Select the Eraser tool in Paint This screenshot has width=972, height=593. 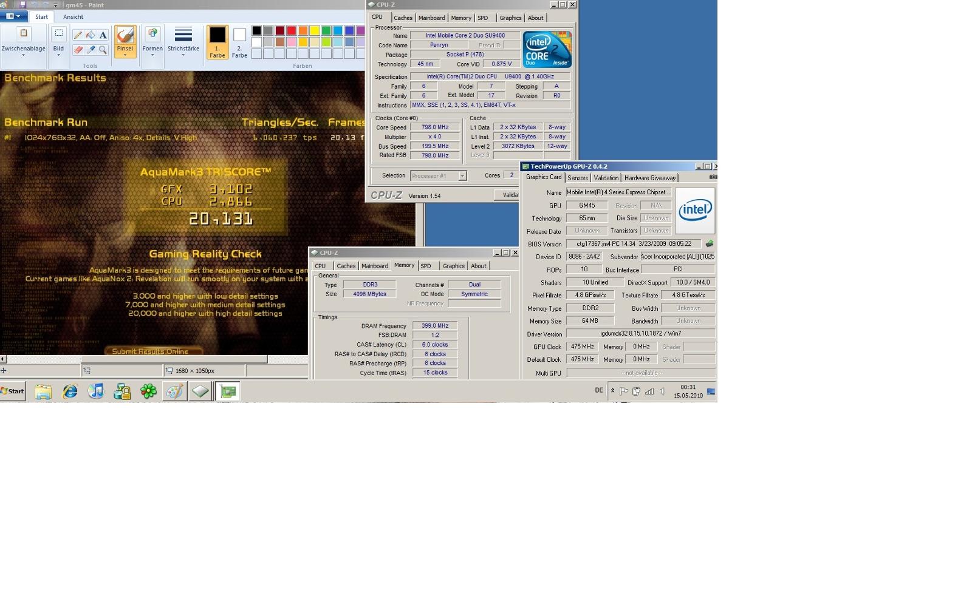click(78, 50)
